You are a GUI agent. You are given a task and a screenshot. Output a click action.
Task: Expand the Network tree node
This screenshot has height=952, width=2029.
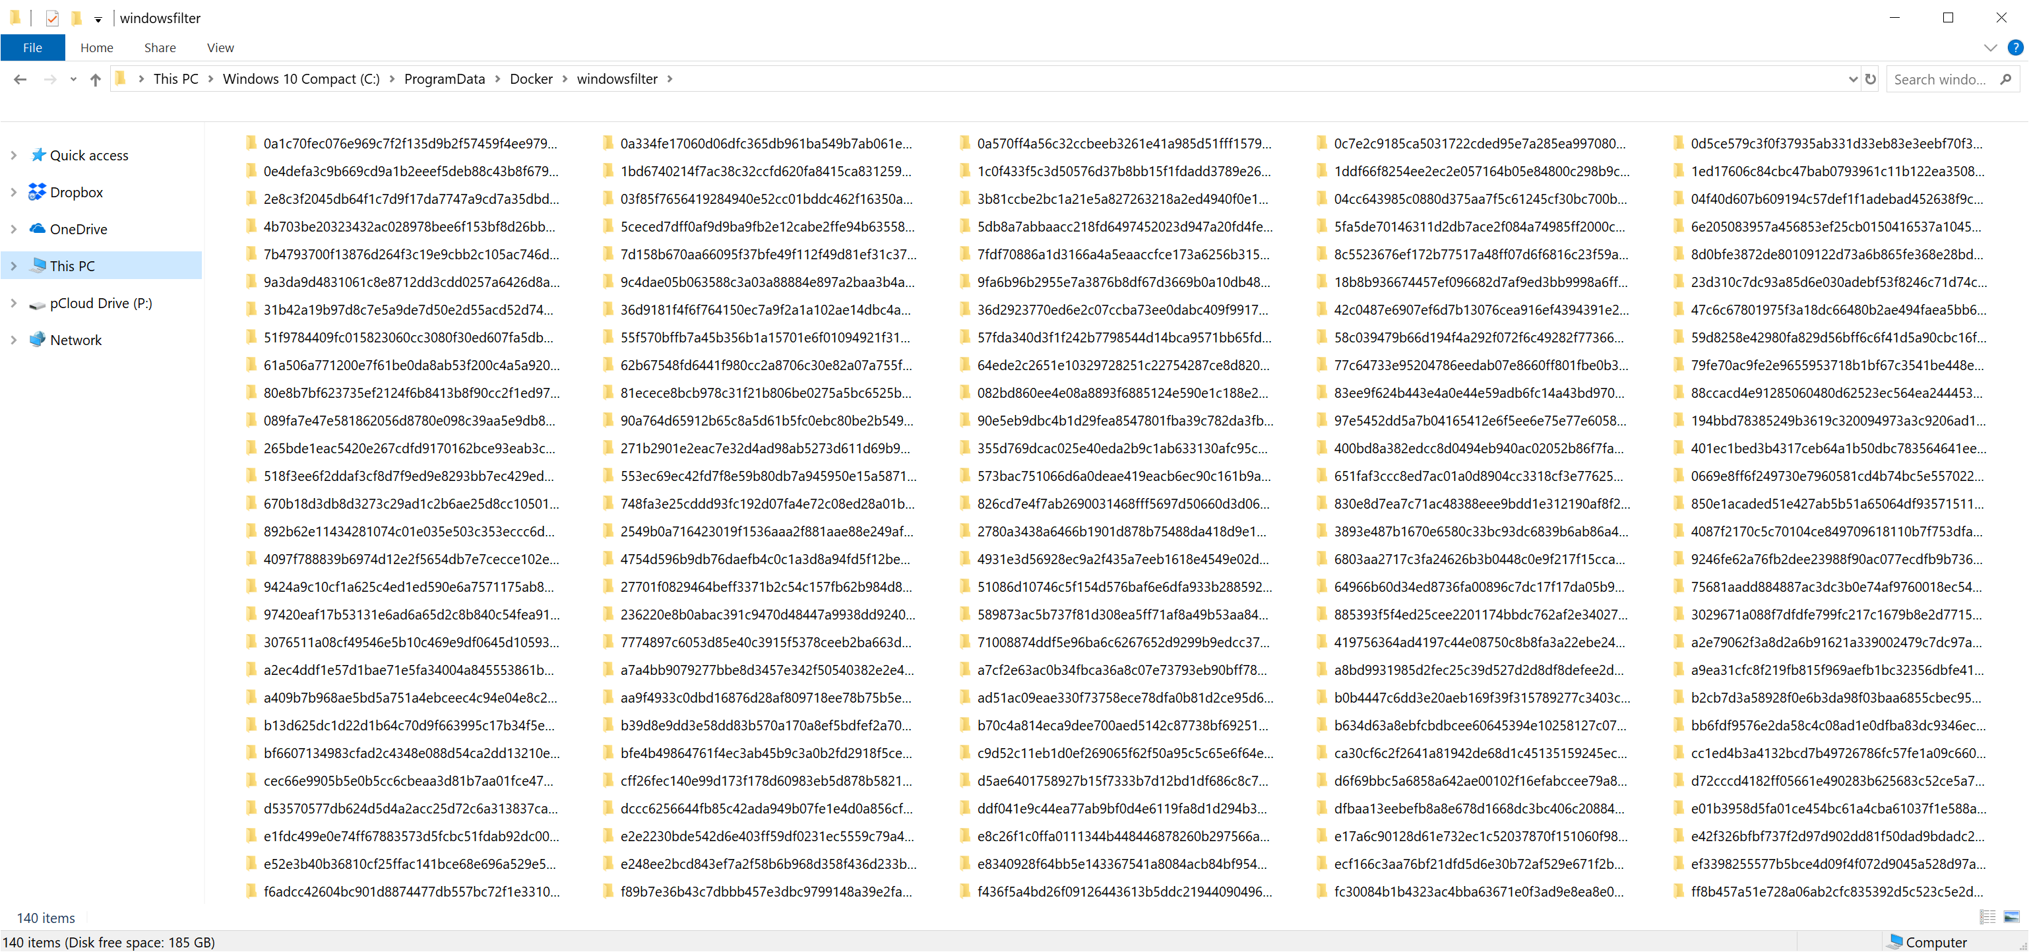coord(13,340)
